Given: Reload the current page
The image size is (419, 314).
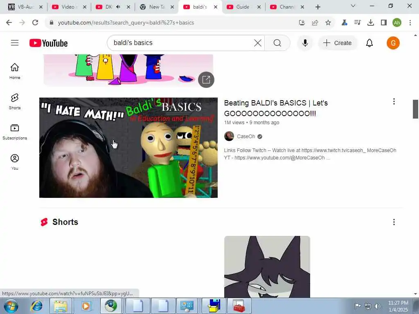Looking at the screenshot, I should coord(35,23).
